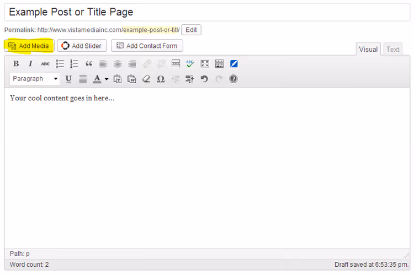
Task: Click the 'Draft saved at 6:53:35 pm.' text
Action: coord(371,265)
